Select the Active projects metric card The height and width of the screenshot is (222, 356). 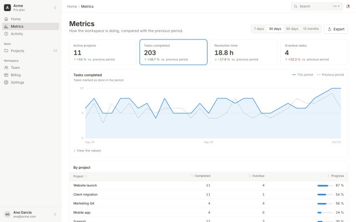103,52
